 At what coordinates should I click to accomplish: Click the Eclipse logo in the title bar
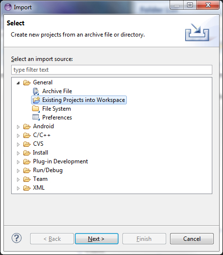click(8, 7)
